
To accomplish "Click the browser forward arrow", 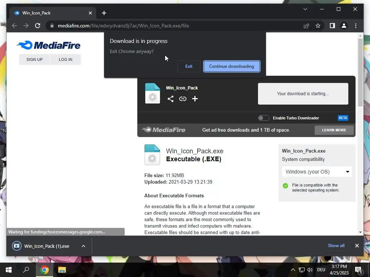I will pos(26,26).
